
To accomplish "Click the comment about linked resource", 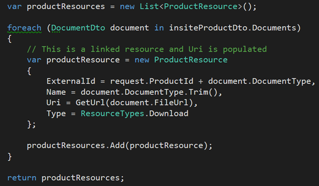I will tap(146, 49).
